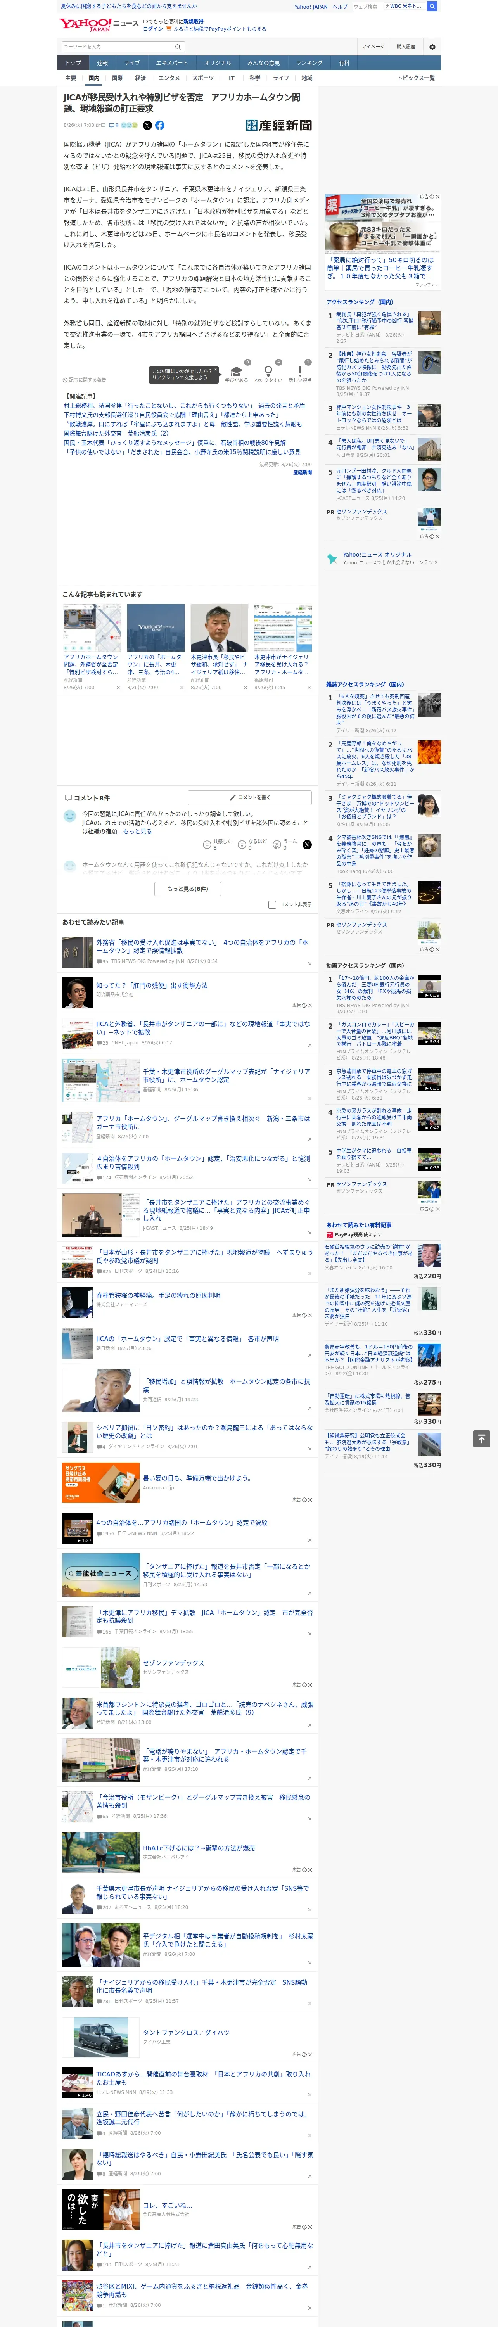Click 記事に関する報告 link
The width and height of the screenshot is (498, 2327).
[x=85, y=380]
